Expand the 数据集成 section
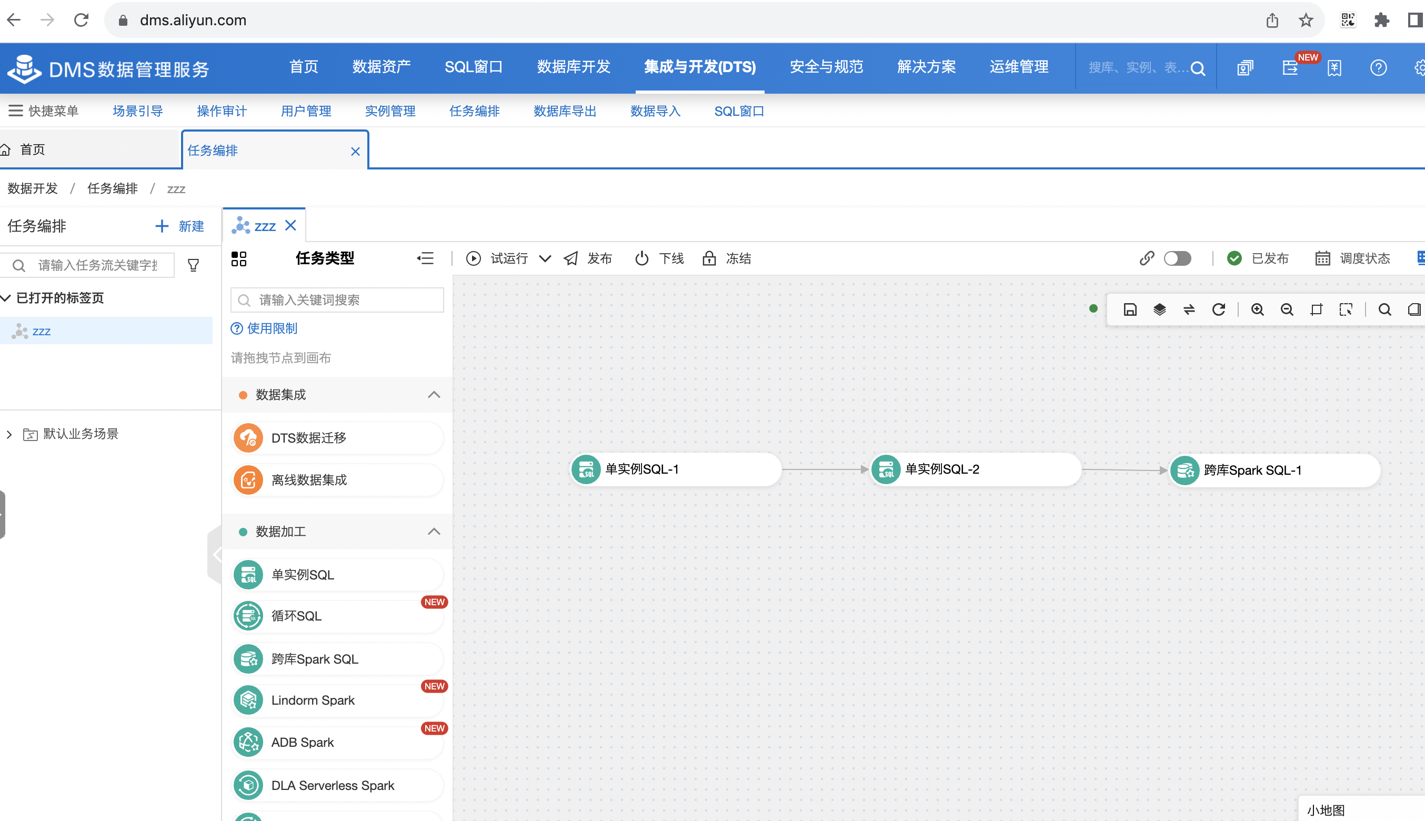The width and height of the screenshot is (1425, 821). 434,395
